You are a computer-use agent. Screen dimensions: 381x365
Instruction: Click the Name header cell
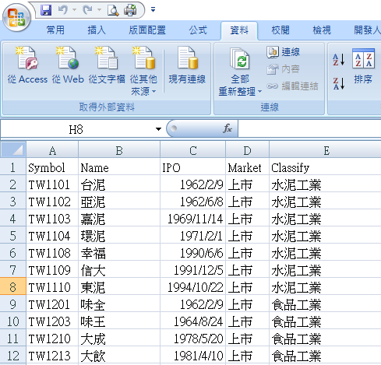[x=119, y=167]
